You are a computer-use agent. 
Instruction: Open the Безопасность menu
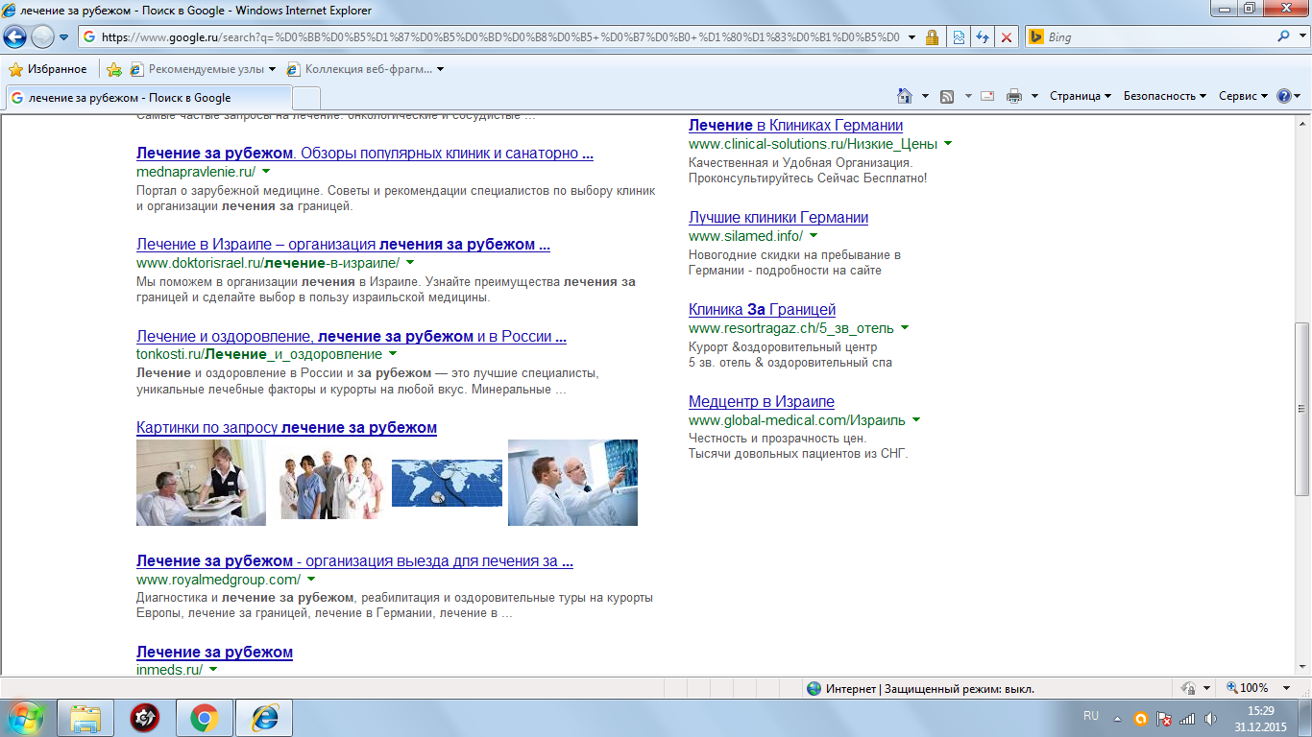point(1165,96)
